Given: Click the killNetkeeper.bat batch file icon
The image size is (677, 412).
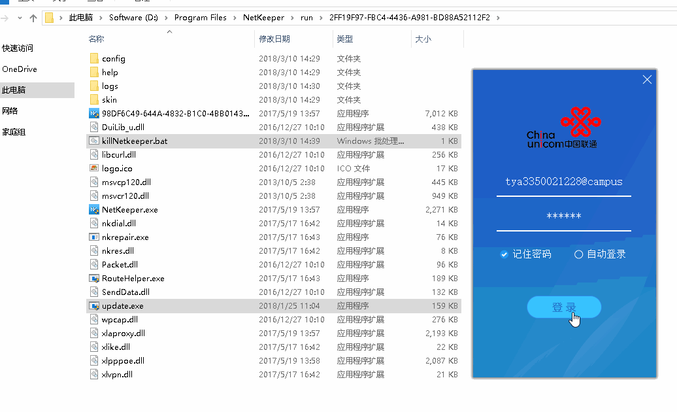Looking at the screenshot, I should click(x=94, y=141).
